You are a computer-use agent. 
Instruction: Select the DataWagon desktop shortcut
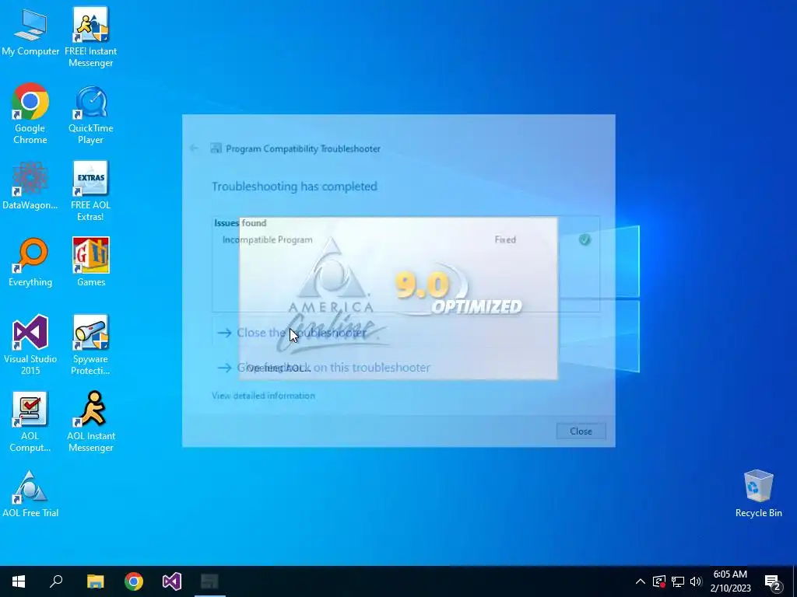click(30, 186)
